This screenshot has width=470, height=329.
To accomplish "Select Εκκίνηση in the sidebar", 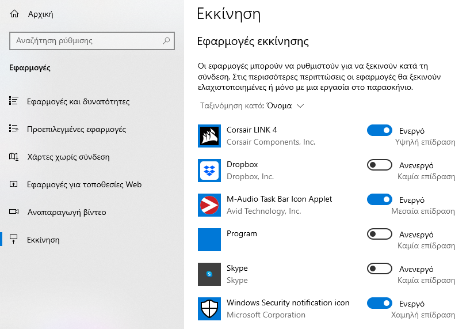I will pos(43,240).
